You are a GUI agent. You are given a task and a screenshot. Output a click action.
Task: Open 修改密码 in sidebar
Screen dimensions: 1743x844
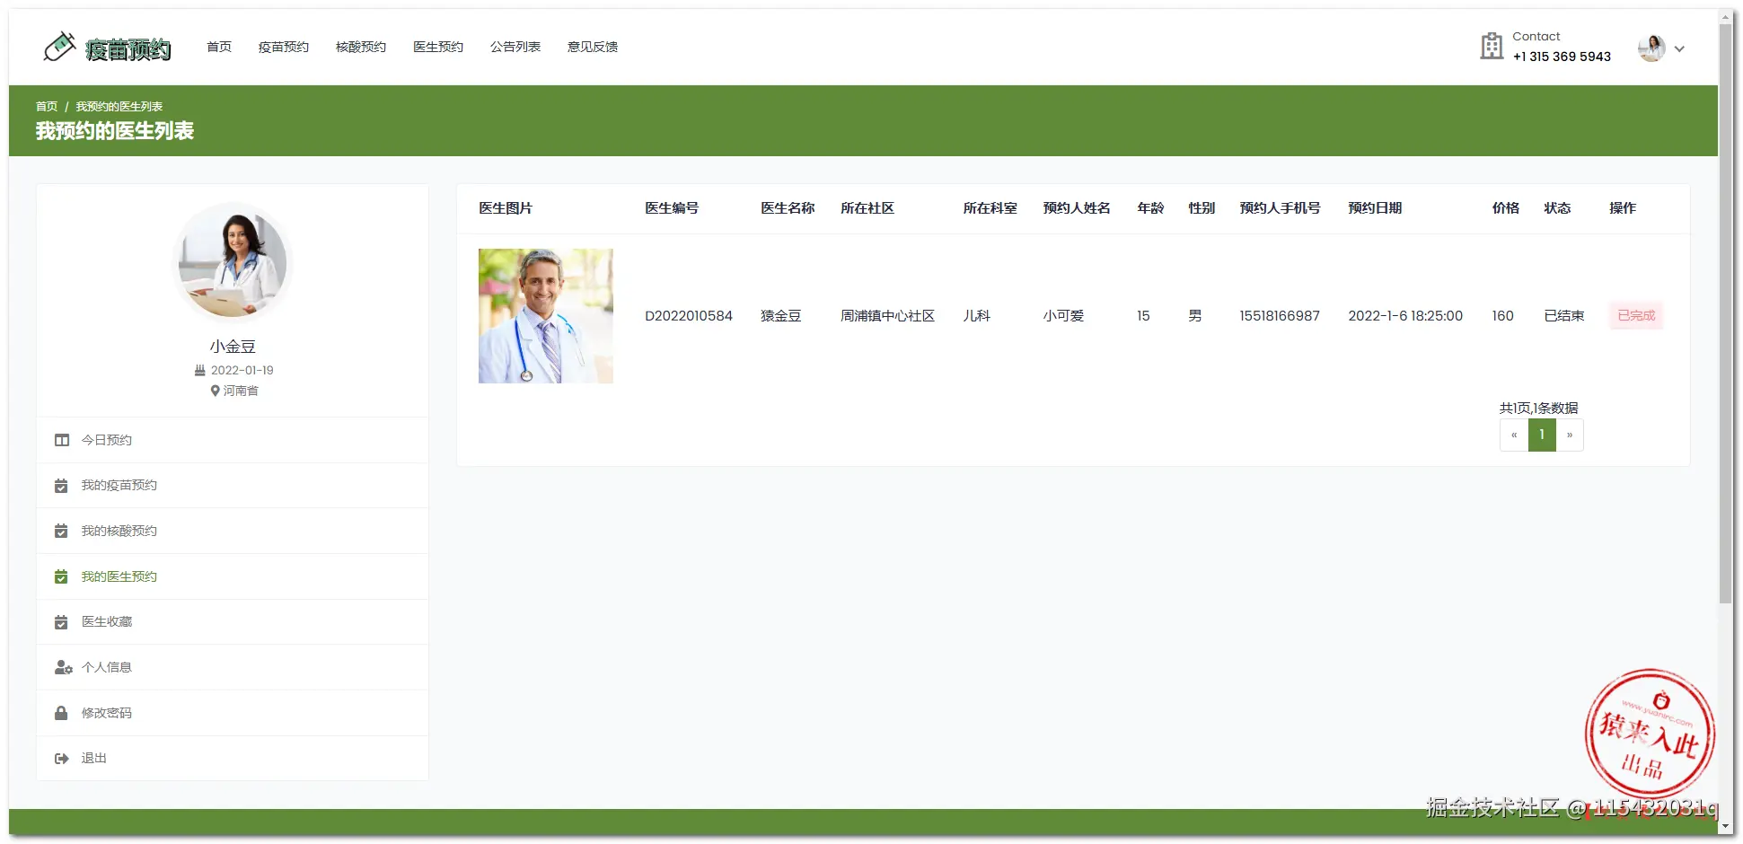(x=233, y=713)
